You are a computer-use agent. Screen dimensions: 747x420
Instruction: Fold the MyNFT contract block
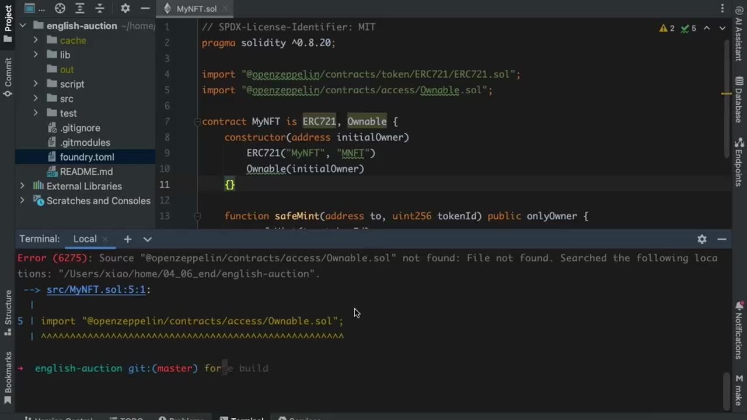coord(197,121)
